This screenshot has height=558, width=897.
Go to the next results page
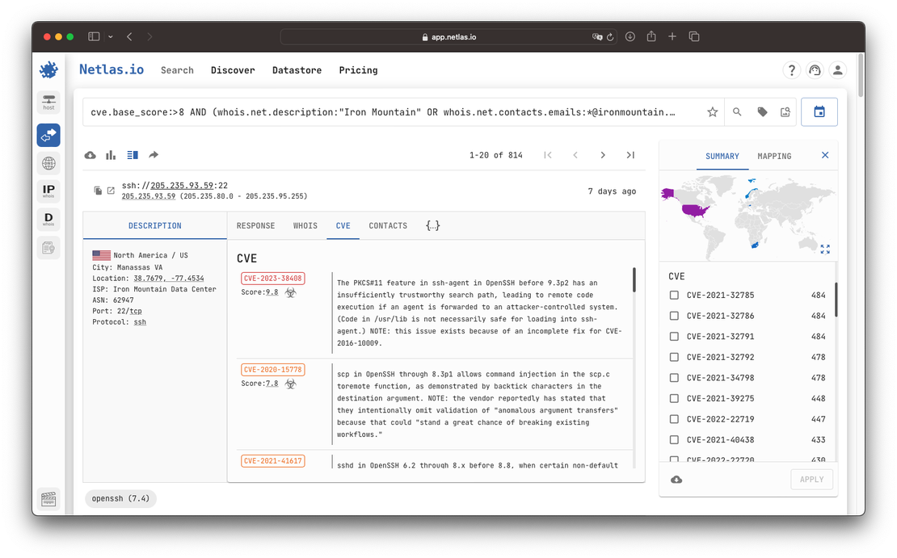pos(603,154)
